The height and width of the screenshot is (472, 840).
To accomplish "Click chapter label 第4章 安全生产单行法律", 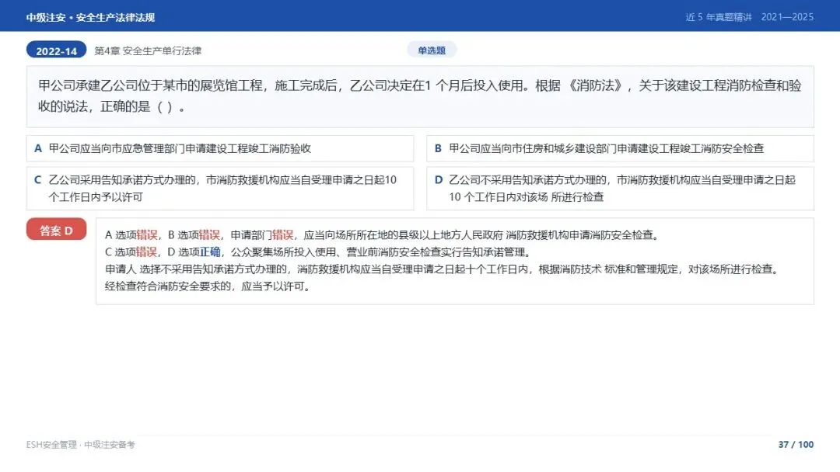I will pyautogui.click(x=148, y=50).
